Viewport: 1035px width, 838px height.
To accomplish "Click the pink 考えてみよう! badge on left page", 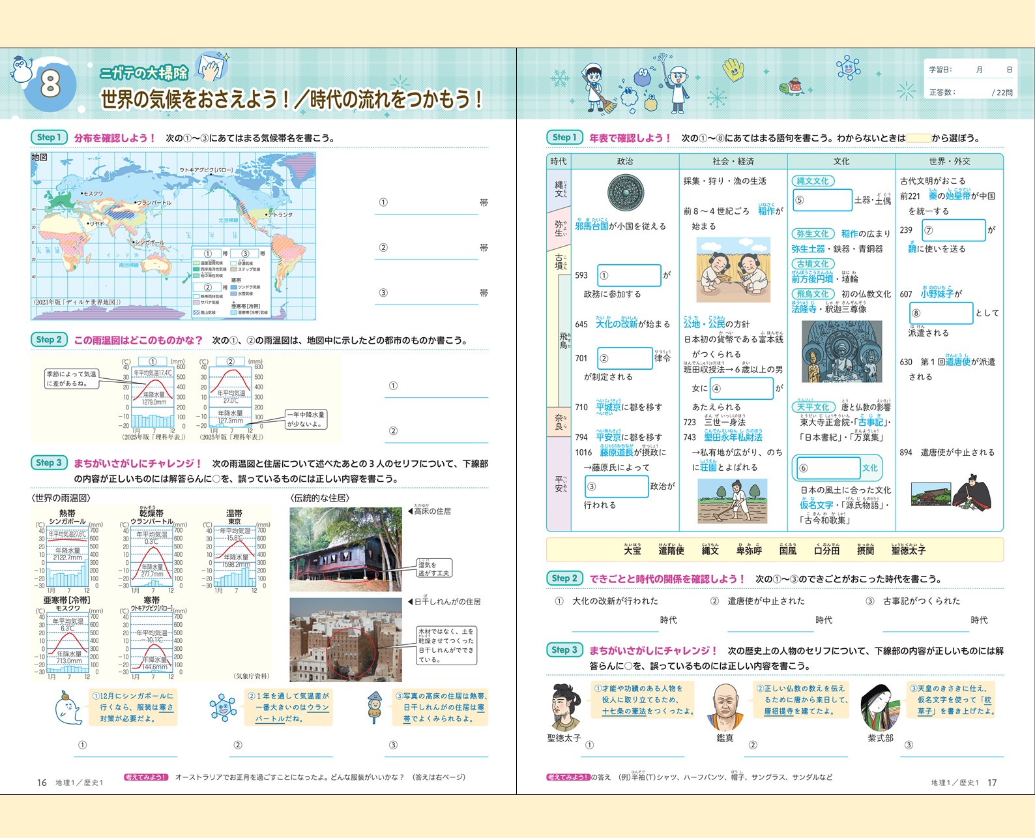I will (x=146, y=777).
